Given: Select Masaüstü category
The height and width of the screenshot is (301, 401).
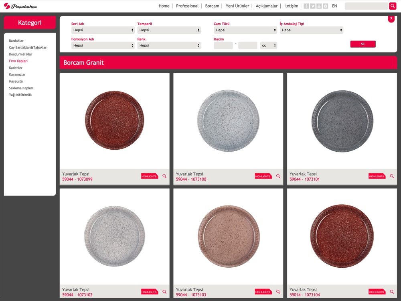Looking at the screenshot, I should (x=16, y=81).
